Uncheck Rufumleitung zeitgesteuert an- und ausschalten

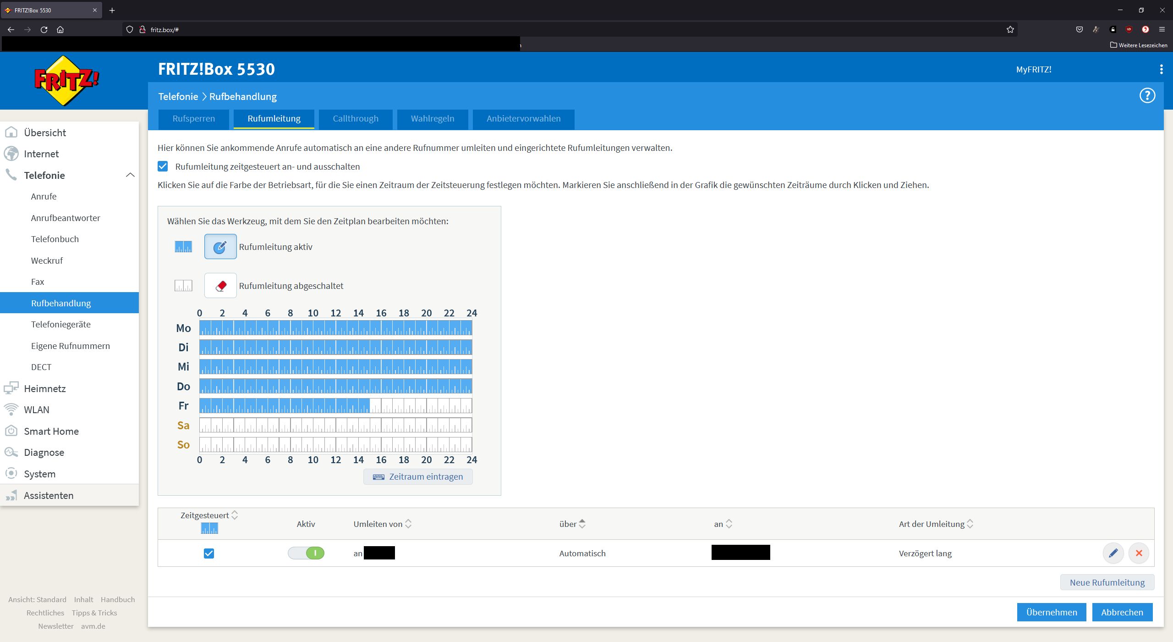163,166
